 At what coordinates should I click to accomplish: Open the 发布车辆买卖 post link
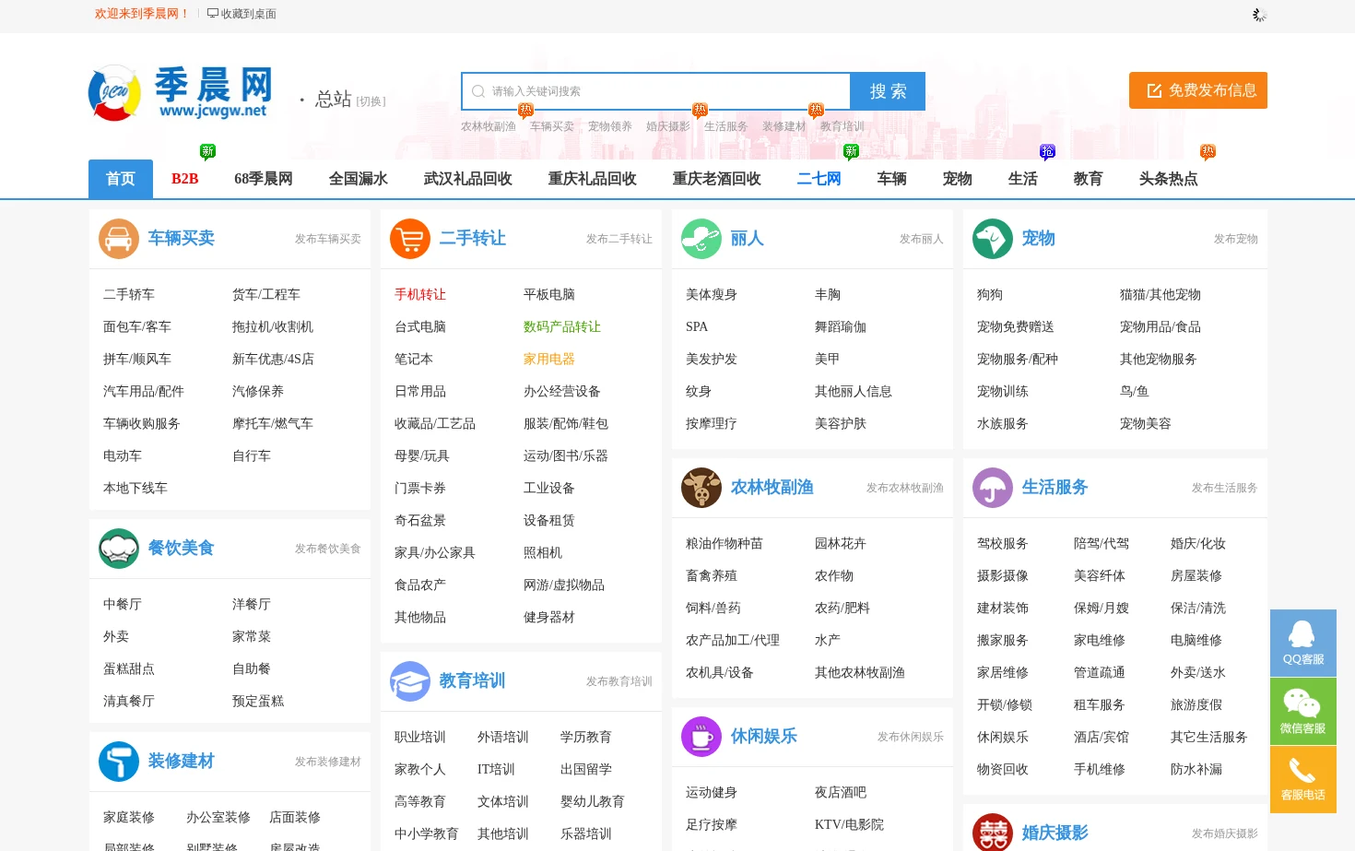pos(328,239)
